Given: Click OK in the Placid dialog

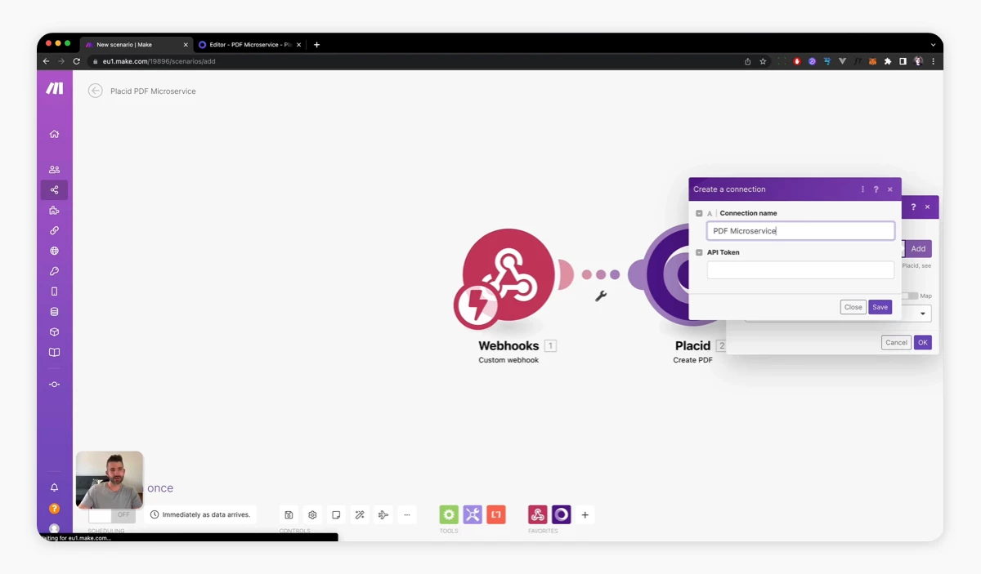Looking at the screenshot, I should (922, 342).
